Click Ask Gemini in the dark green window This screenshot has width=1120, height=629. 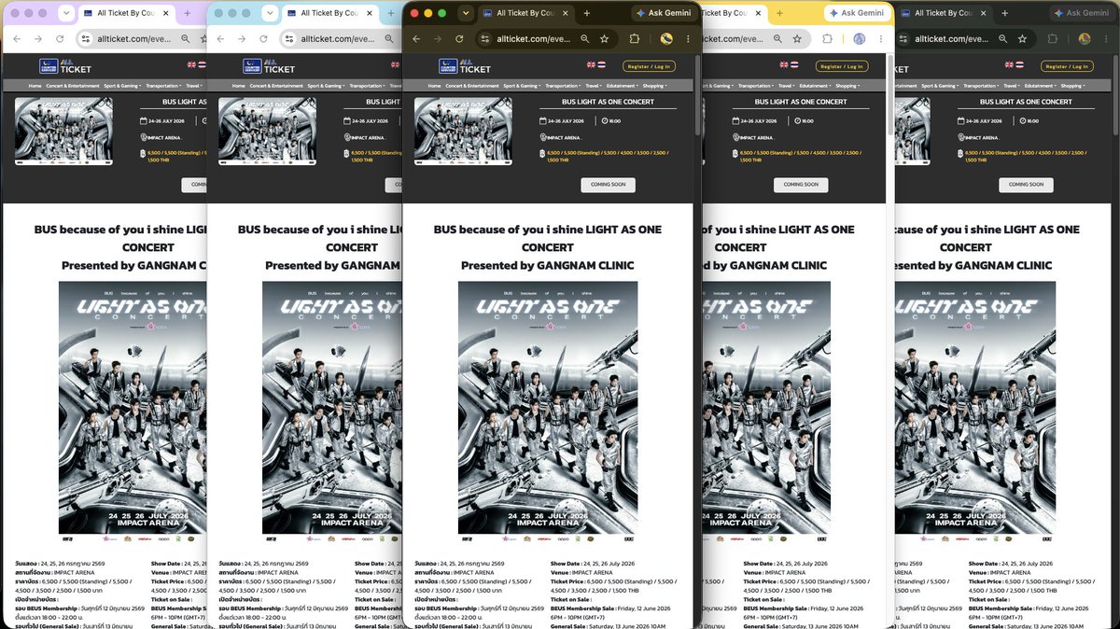1083,13
